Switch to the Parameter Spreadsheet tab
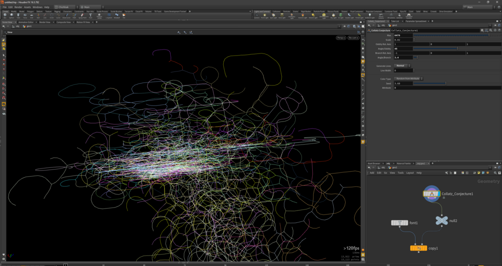Viewport: 502px width, 266px height. coord(416,21)
